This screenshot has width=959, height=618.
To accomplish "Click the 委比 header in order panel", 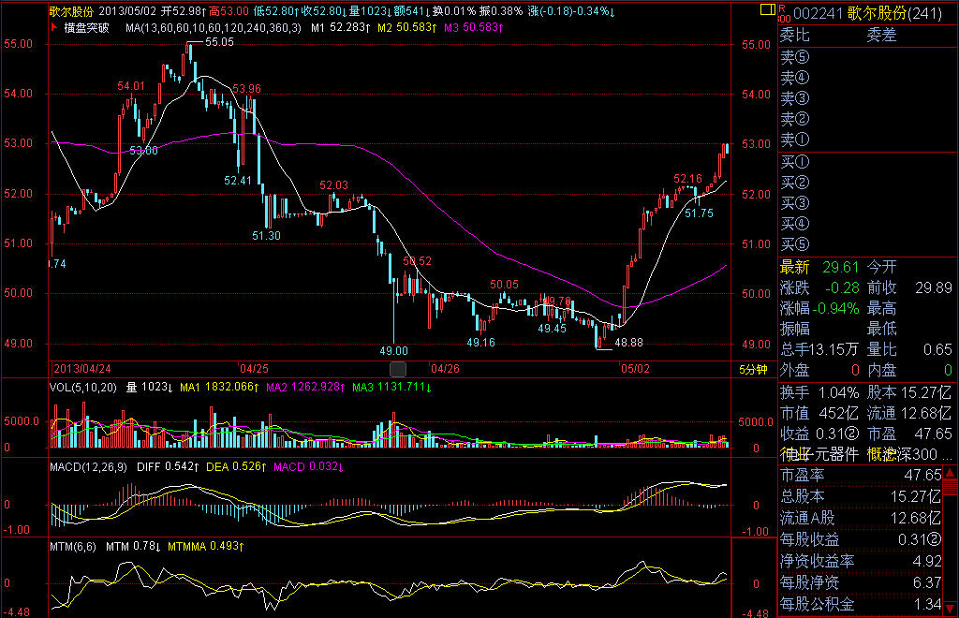I will click(795, 37).
